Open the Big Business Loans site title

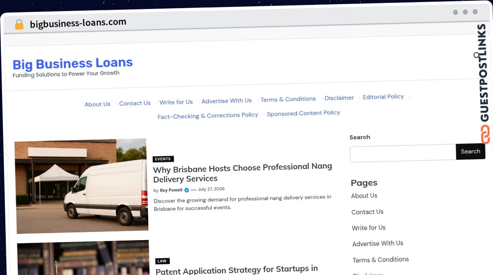click(x=73, y=64)
